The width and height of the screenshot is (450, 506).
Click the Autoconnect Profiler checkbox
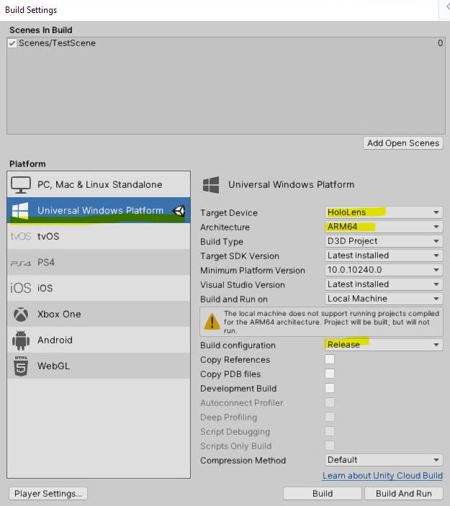click(330, 402)
